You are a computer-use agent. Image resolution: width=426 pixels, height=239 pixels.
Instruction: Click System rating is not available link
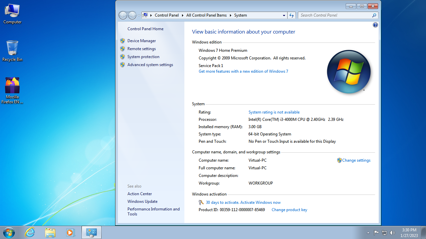[x=274, y=112]
